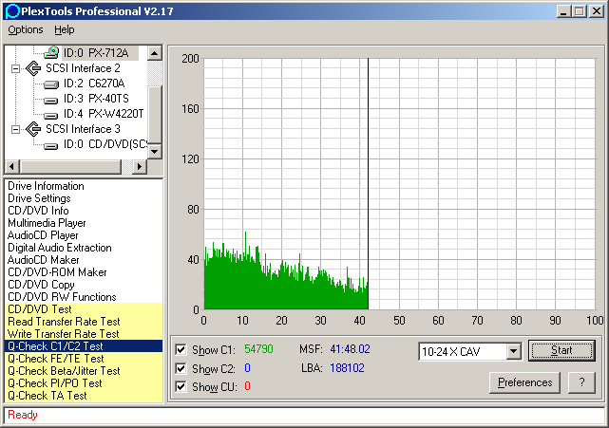
Task: Click the C1 count value 54790
Action: (x=258, y=349)
